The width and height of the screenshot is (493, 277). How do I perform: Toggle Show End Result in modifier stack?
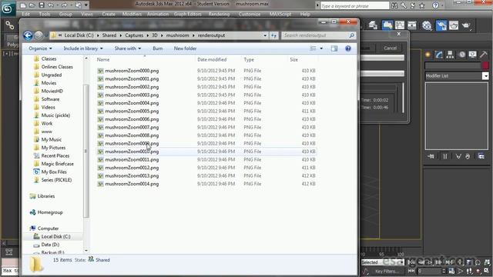[445, 156]
